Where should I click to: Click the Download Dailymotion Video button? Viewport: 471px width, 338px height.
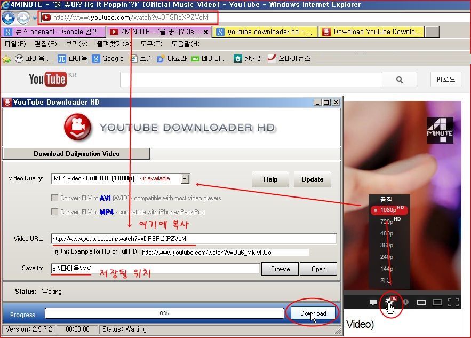[x=76, y=154]
